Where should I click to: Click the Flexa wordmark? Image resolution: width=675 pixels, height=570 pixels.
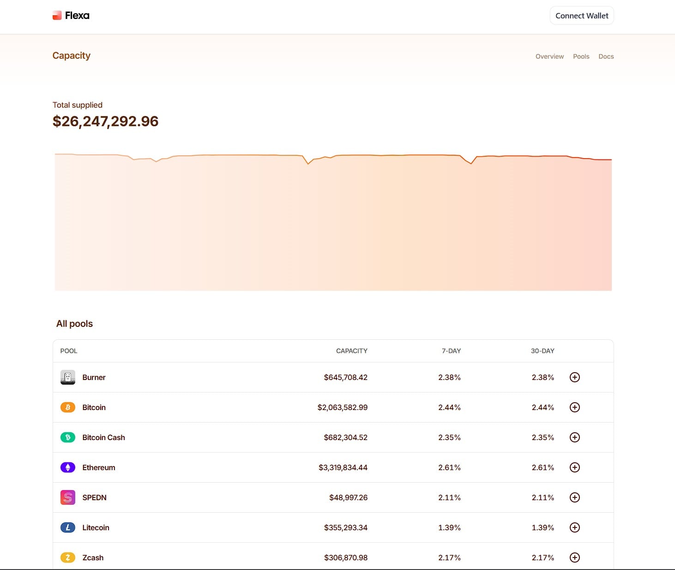(77, 15)
